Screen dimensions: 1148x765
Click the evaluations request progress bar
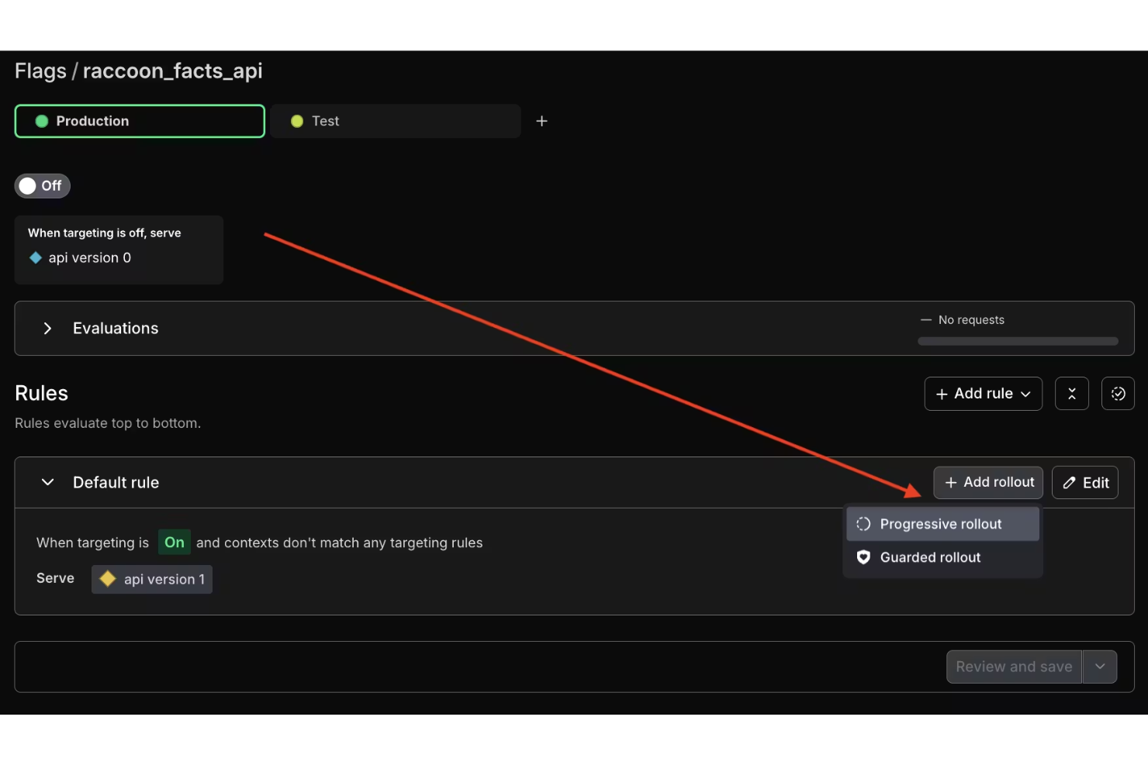click(1018, 341)
